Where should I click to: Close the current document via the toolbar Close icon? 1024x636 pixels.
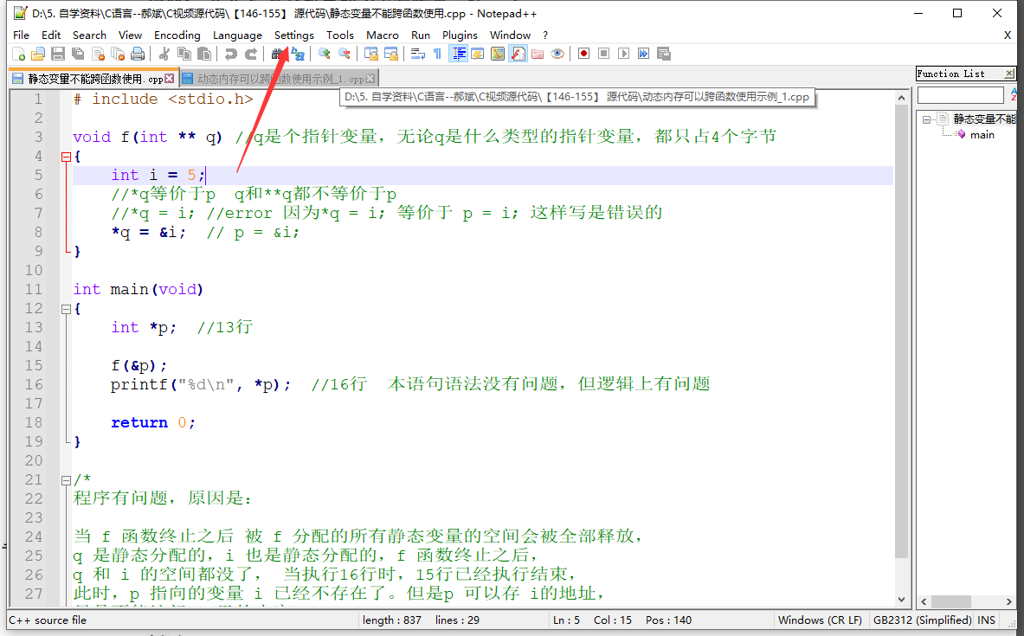coord(98,54)
